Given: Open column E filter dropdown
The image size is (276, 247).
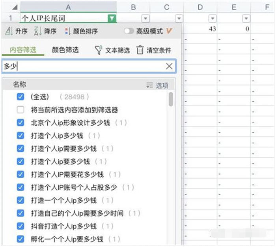Looking at the screenshot, I should point(246,19).
